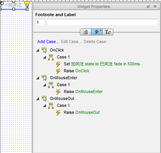Click the case icon under OnMouseOut
Image resolution: width=161 pixels, height=153 pixels.
pos(51,106)
